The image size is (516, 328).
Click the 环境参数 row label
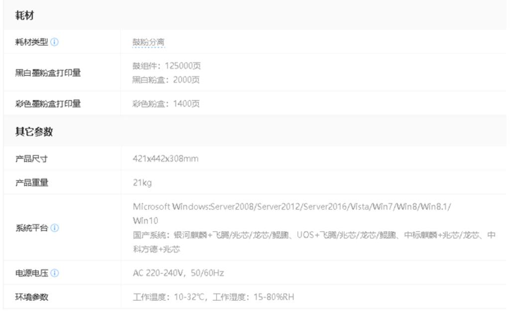point(32,297)
